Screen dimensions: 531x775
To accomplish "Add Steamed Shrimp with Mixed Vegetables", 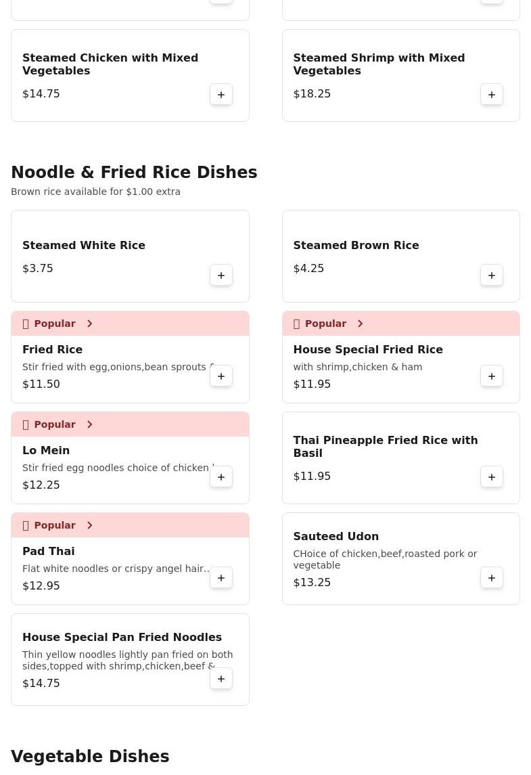I will coord(492,94).
